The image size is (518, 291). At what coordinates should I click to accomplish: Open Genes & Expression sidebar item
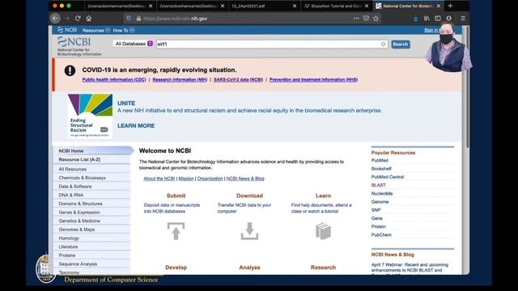pos(79,212)
